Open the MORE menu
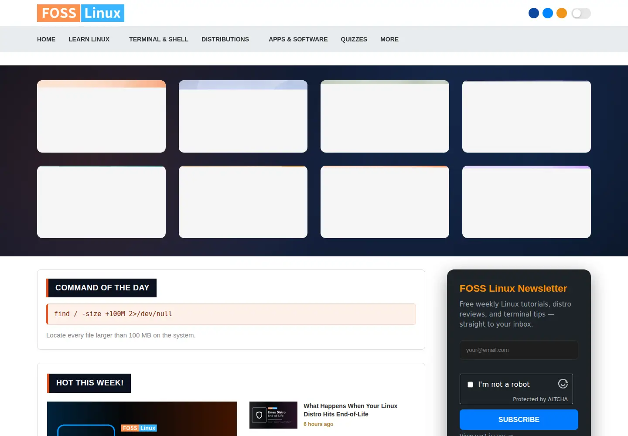Viewport: 628px width, 436px height. pos(389,39)
